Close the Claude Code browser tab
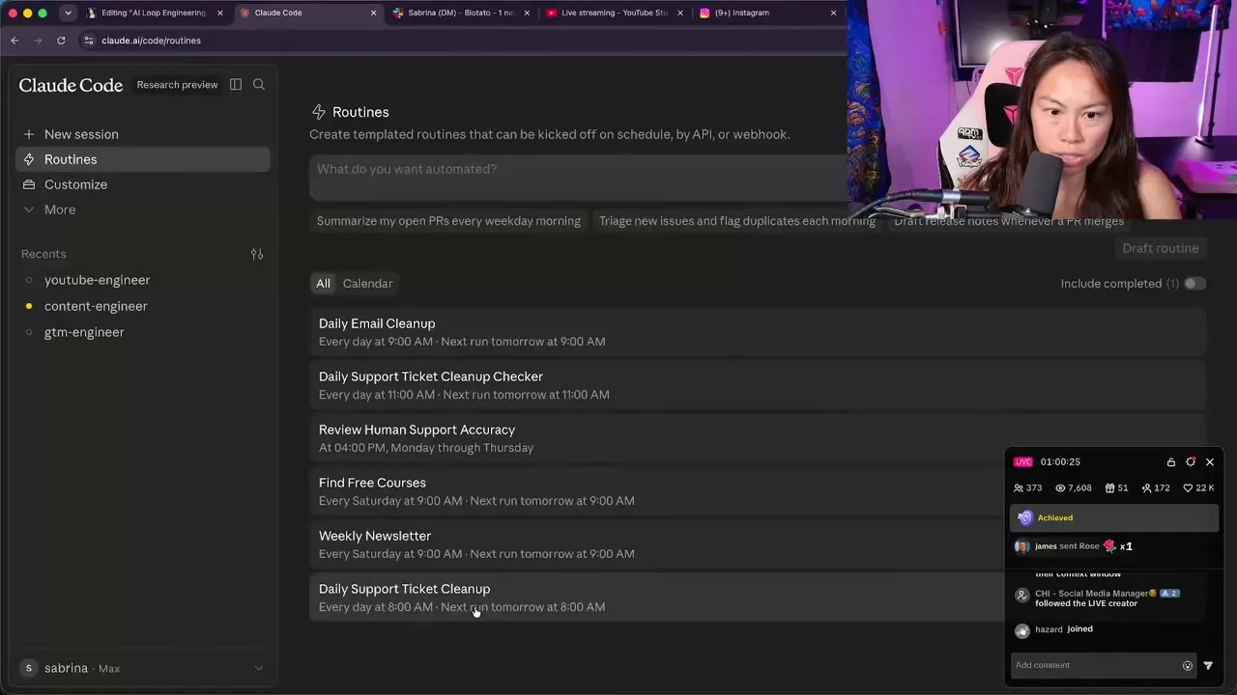Viewport: 1237px width, 695px height. pos(374,13)
